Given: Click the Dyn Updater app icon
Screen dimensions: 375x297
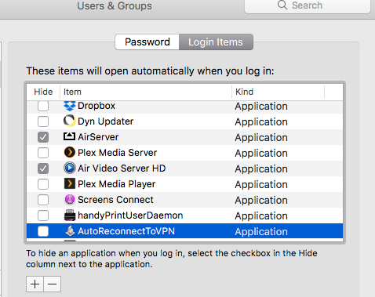Looking at the screenshot, I should tap(70, 121).
